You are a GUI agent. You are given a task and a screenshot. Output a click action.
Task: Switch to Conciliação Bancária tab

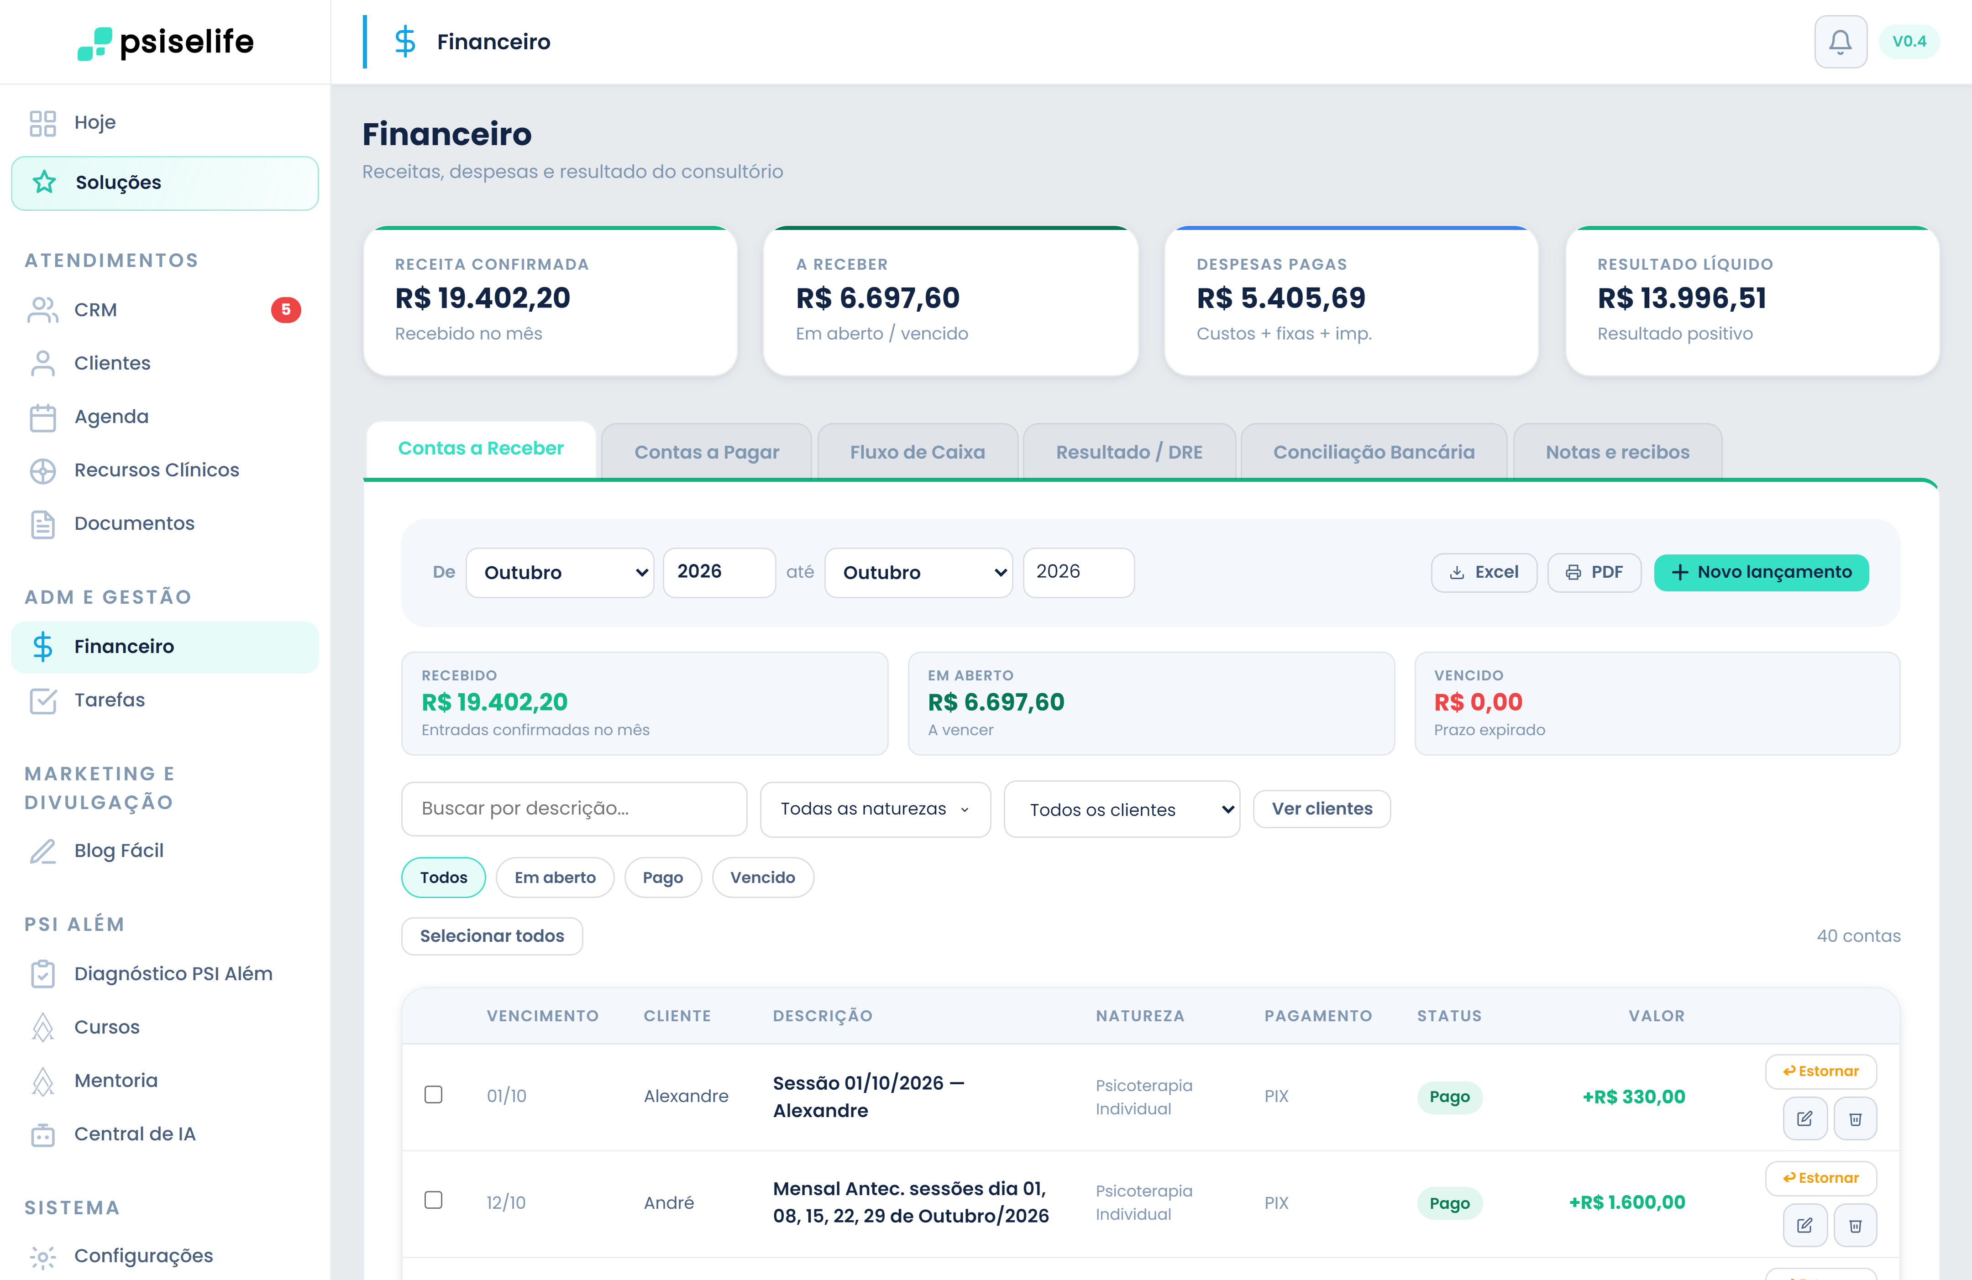coord(1374,452)
